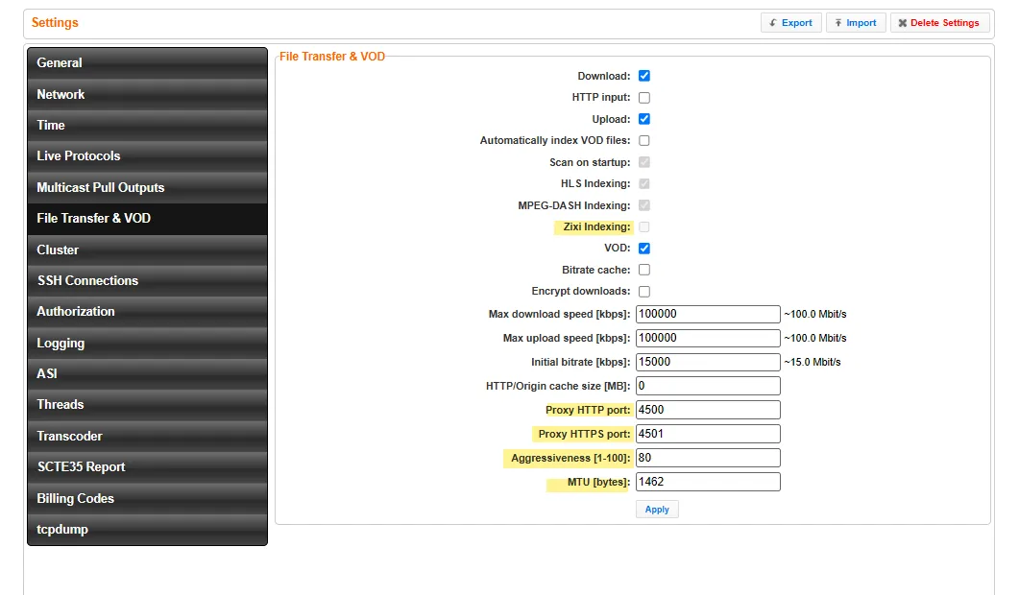
Task: Uncheck the Upload checkbox
Action: (644, 119)
